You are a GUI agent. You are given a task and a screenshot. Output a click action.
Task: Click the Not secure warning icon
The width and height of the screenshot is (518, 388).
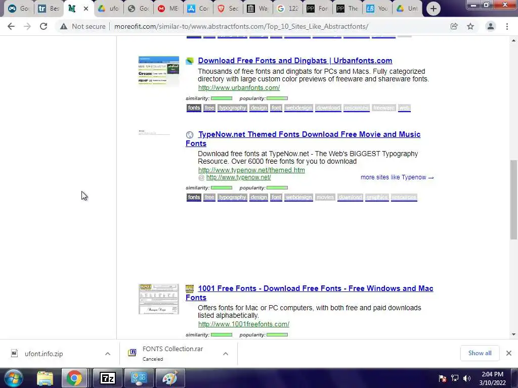click(63, 26)
